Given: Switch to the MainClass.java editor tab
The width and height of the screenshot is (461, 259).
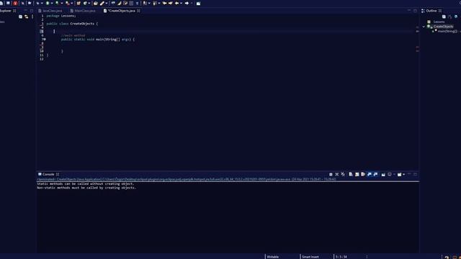Looking at the screenshot, I should (x=83, y=11).
